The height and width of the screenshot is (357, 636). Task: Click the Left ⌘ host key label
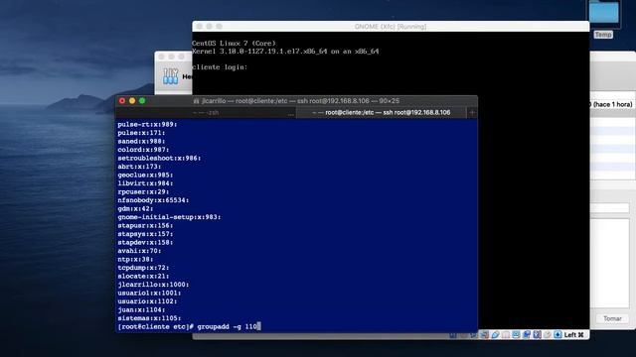573,335
